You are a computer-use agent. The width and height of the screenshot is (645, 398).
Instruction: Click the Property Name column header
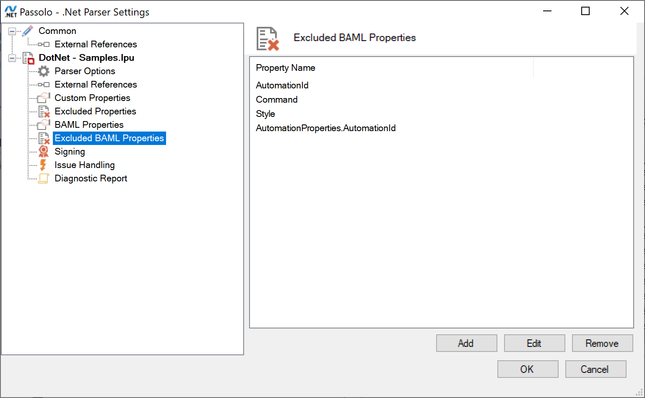pyautogui.click(x=285, y=67)
